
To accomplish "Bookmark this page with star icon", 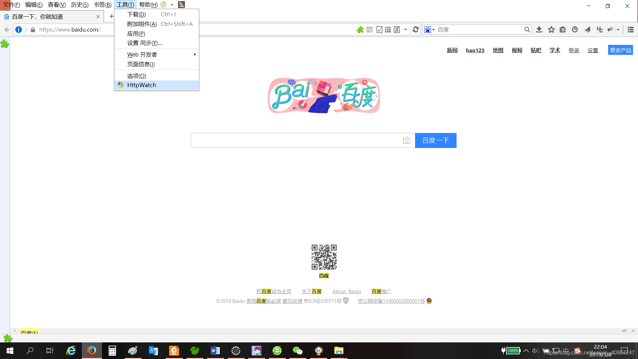I will (x=551, y=30).
